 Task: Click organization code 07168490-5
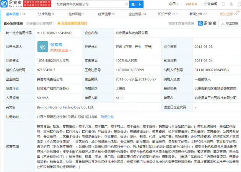pos(46,70)
